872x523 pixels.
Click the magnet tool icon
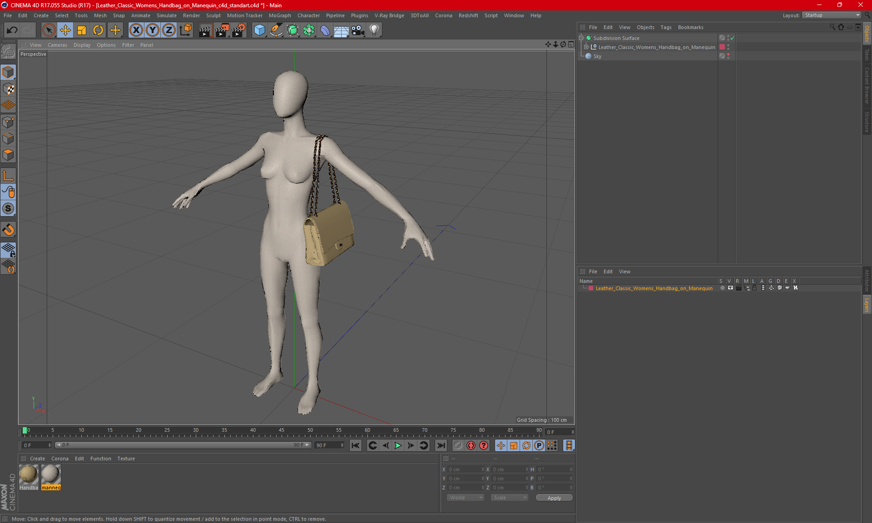point(9,230)
